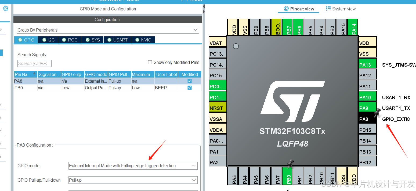The image size is (416, 191).
Task: Enable Show only Modified Pins checkbox
Action: (x=150, y=62)
